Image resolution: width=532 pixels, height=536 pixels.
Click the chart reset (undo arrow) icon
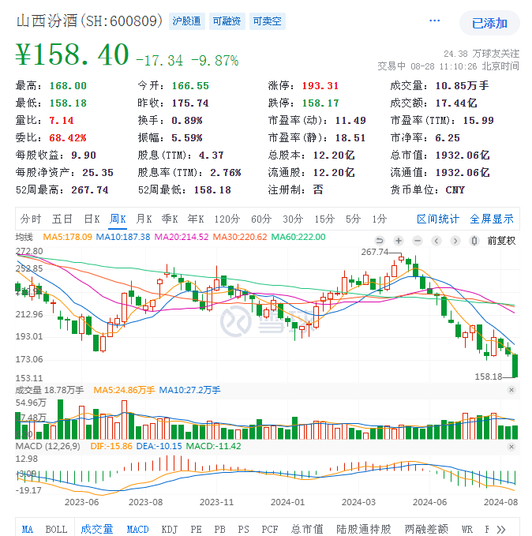[380, 241]
